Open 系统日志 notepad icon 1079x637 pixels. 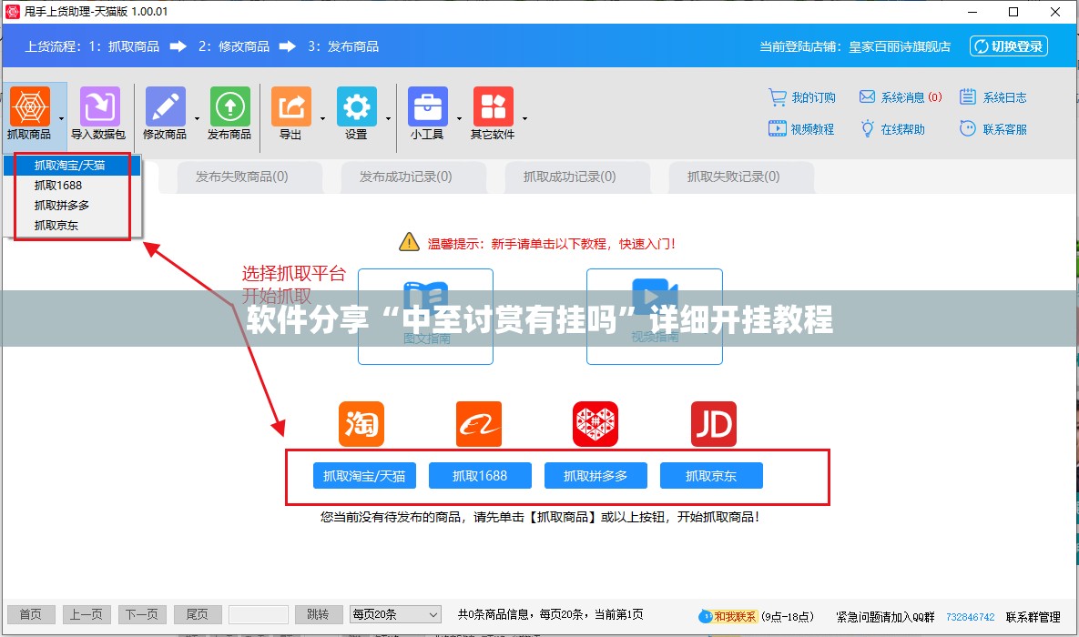pyautogui.click(x=968, y=97)
